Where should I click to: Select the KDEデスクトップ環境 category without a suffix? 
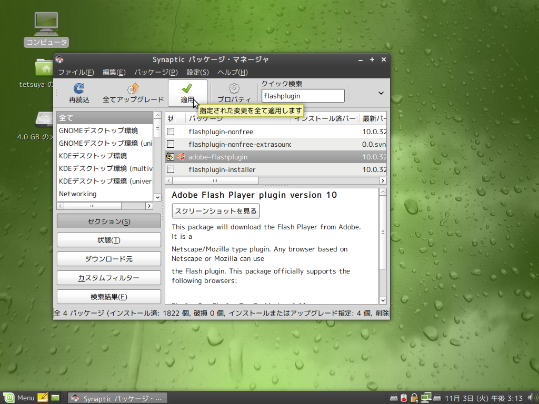[105, 156]
